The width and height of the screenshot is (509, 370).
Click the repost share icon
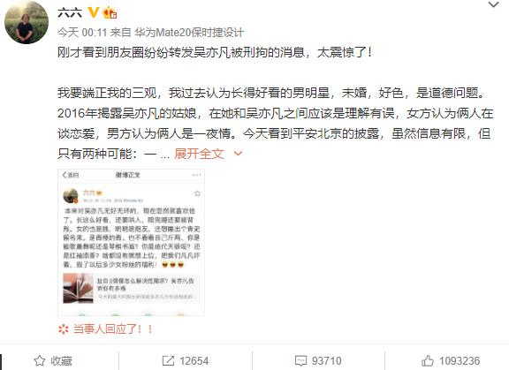pyautogui.click(x=168, y=360)
